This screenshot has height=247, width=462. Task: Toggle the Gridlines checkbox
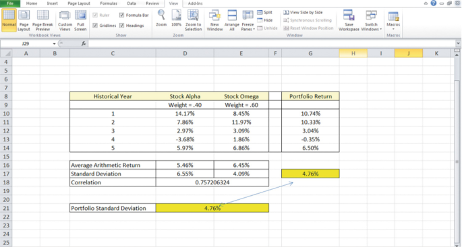click(x=95, y=26)
